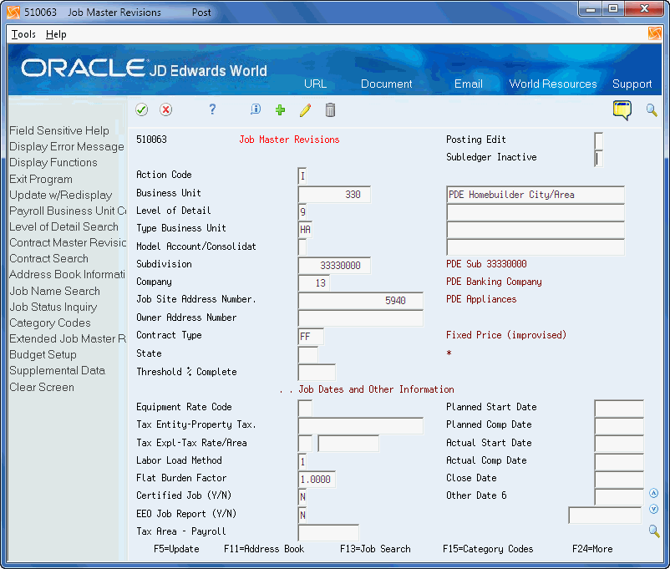Click Exit Program in sidebar
670x569 pixels.
tap(41, 179)
